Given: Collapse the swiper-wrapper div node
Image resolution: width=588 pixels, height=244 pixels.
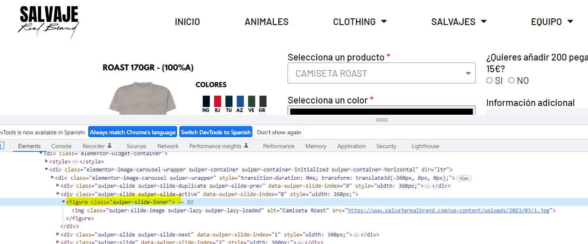Looking at the screenshot, I should tap(52, 178).
